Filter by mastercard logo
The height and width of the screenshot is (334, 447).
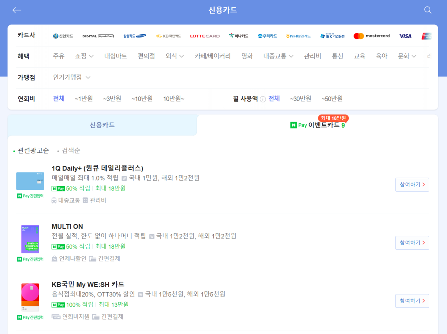(x=371, y=36)
